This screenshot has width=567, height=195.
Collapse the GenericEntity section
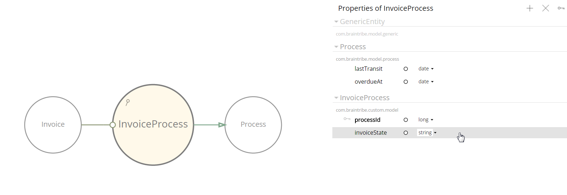336,22
